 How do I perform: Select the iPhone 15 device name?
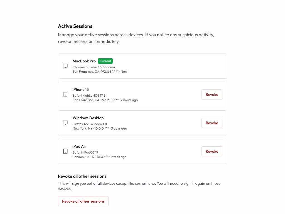[81, 89]
